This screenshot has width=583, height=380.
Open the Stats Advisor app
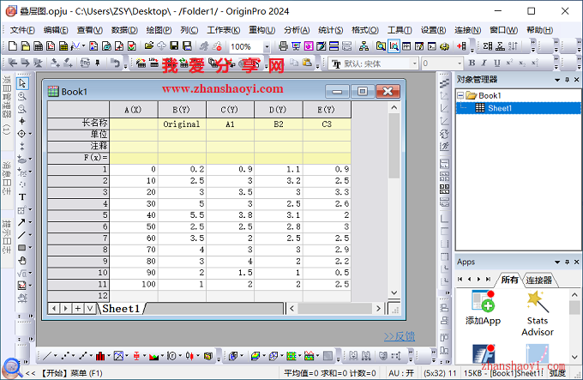coord(538,314)
